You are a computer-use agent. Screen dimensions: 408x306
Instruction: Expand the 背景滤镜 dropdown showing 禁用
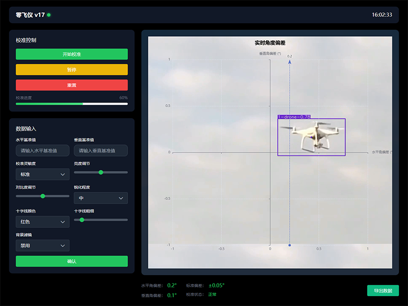[42, 246]
